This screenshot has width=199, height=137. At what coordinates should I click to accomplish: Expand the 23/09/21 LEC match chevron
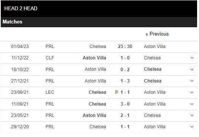(192, 92)
